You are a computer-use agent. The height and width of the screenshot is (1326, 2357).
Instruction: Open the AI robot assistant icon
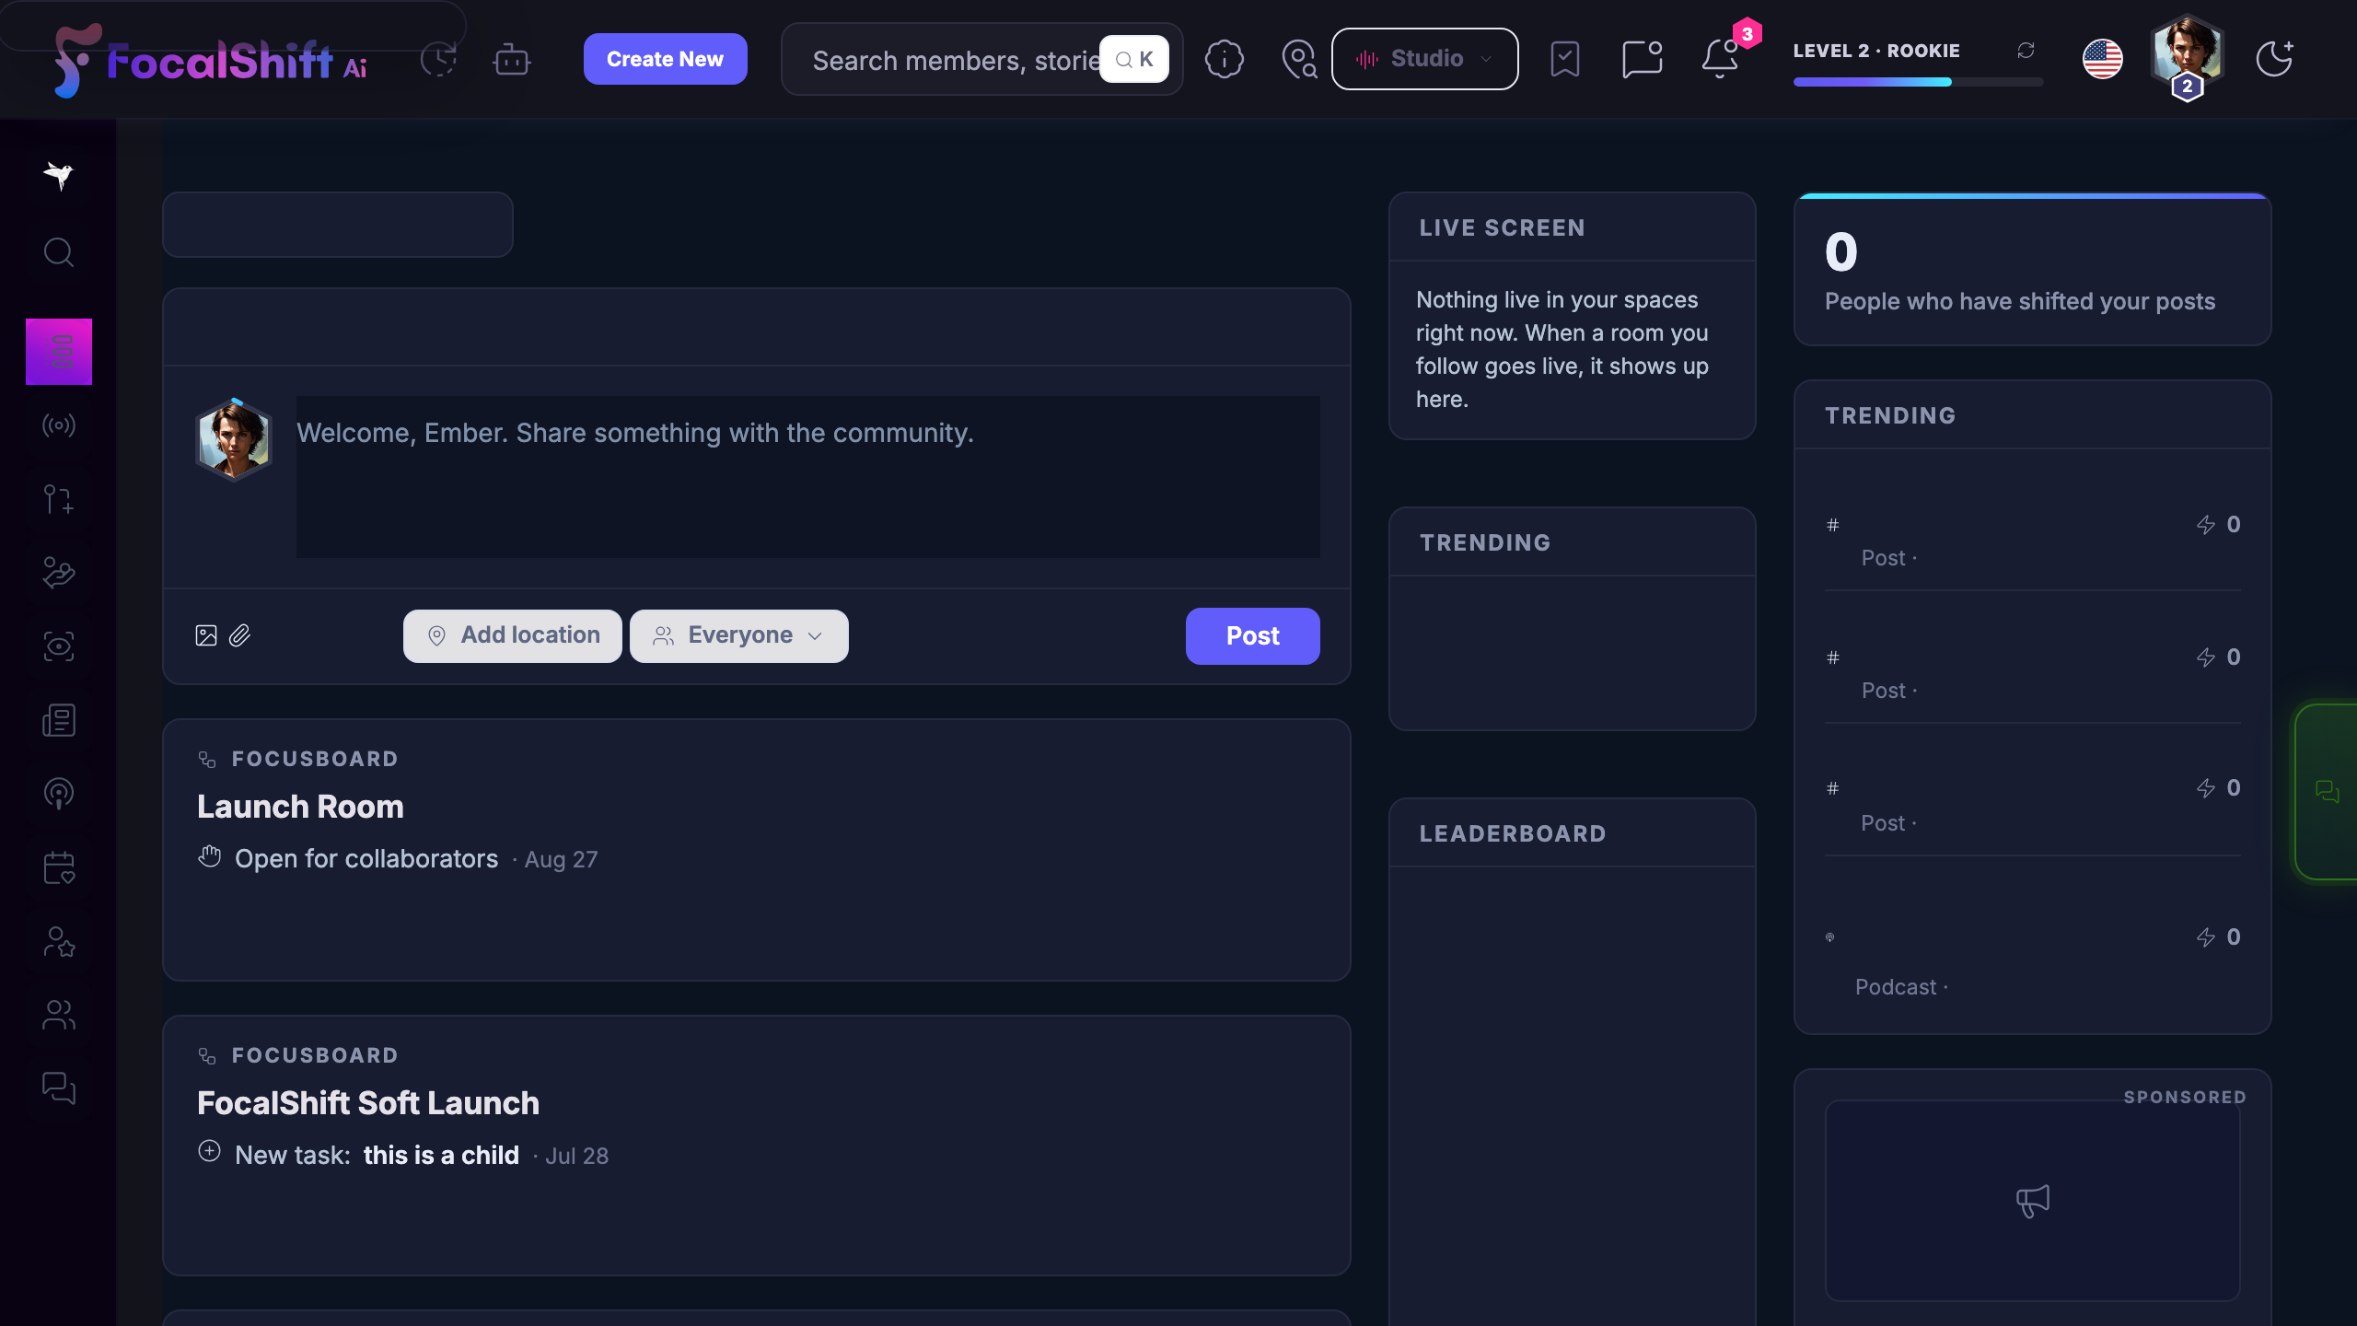pos(511,60)
